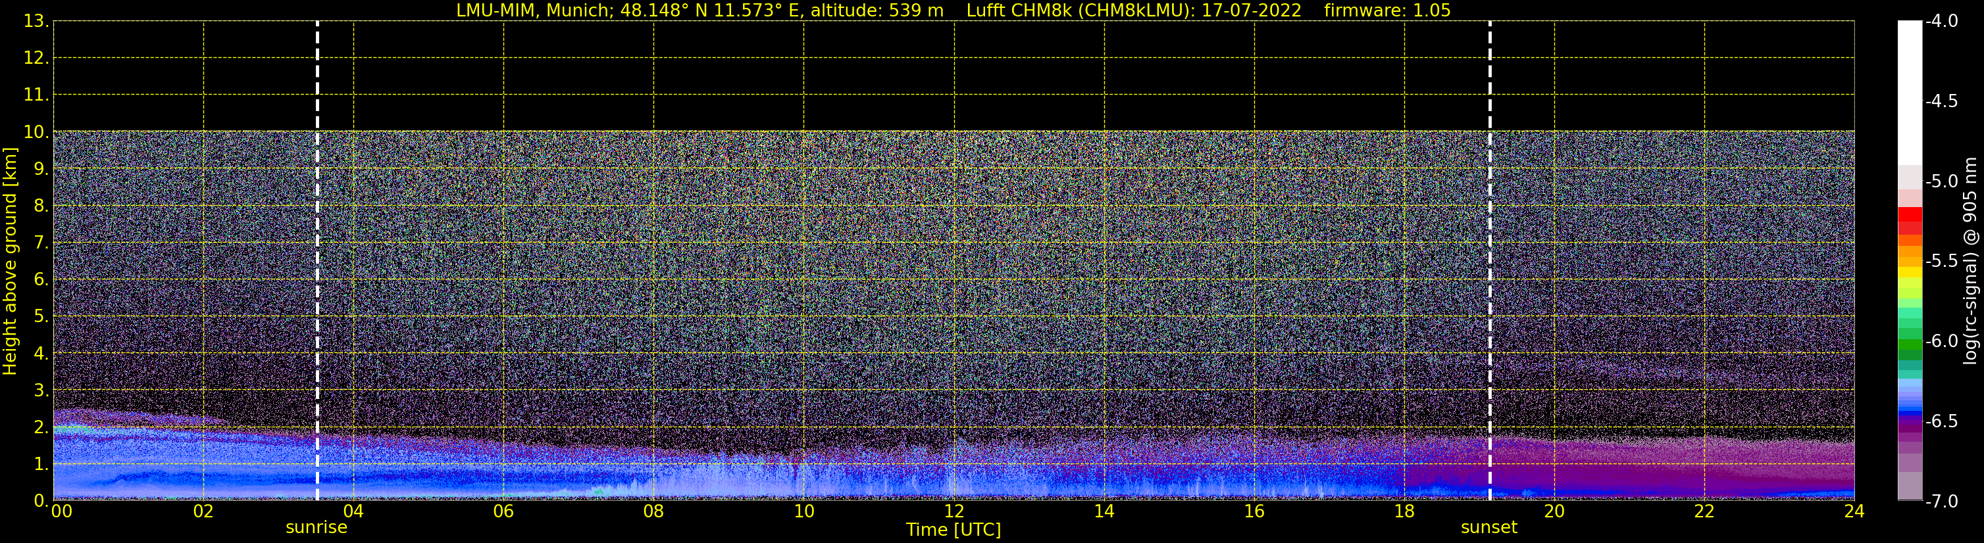Click the height axis tick label "1."

pos(41,465)
